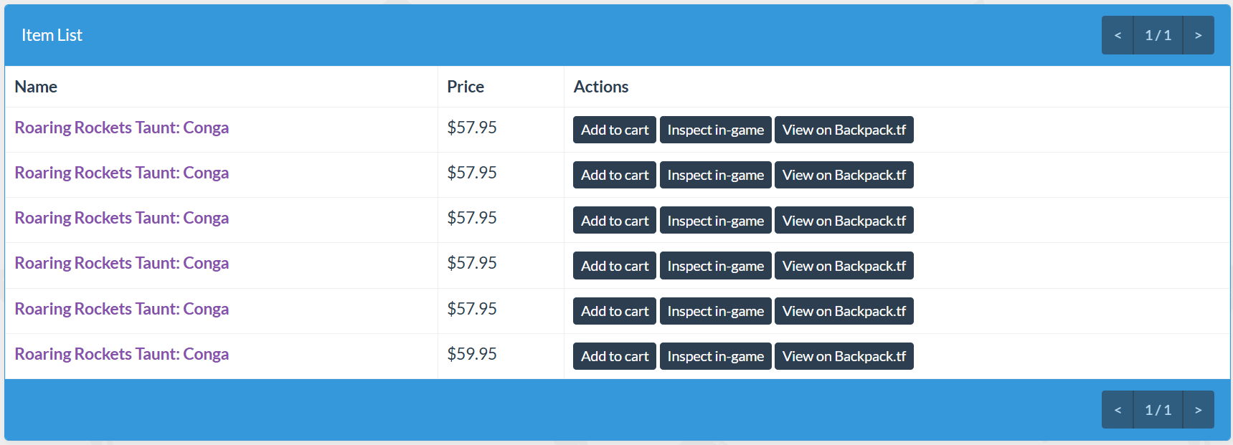
Task: Go to next page in top pagination
Action: (x=1199, y=35)
